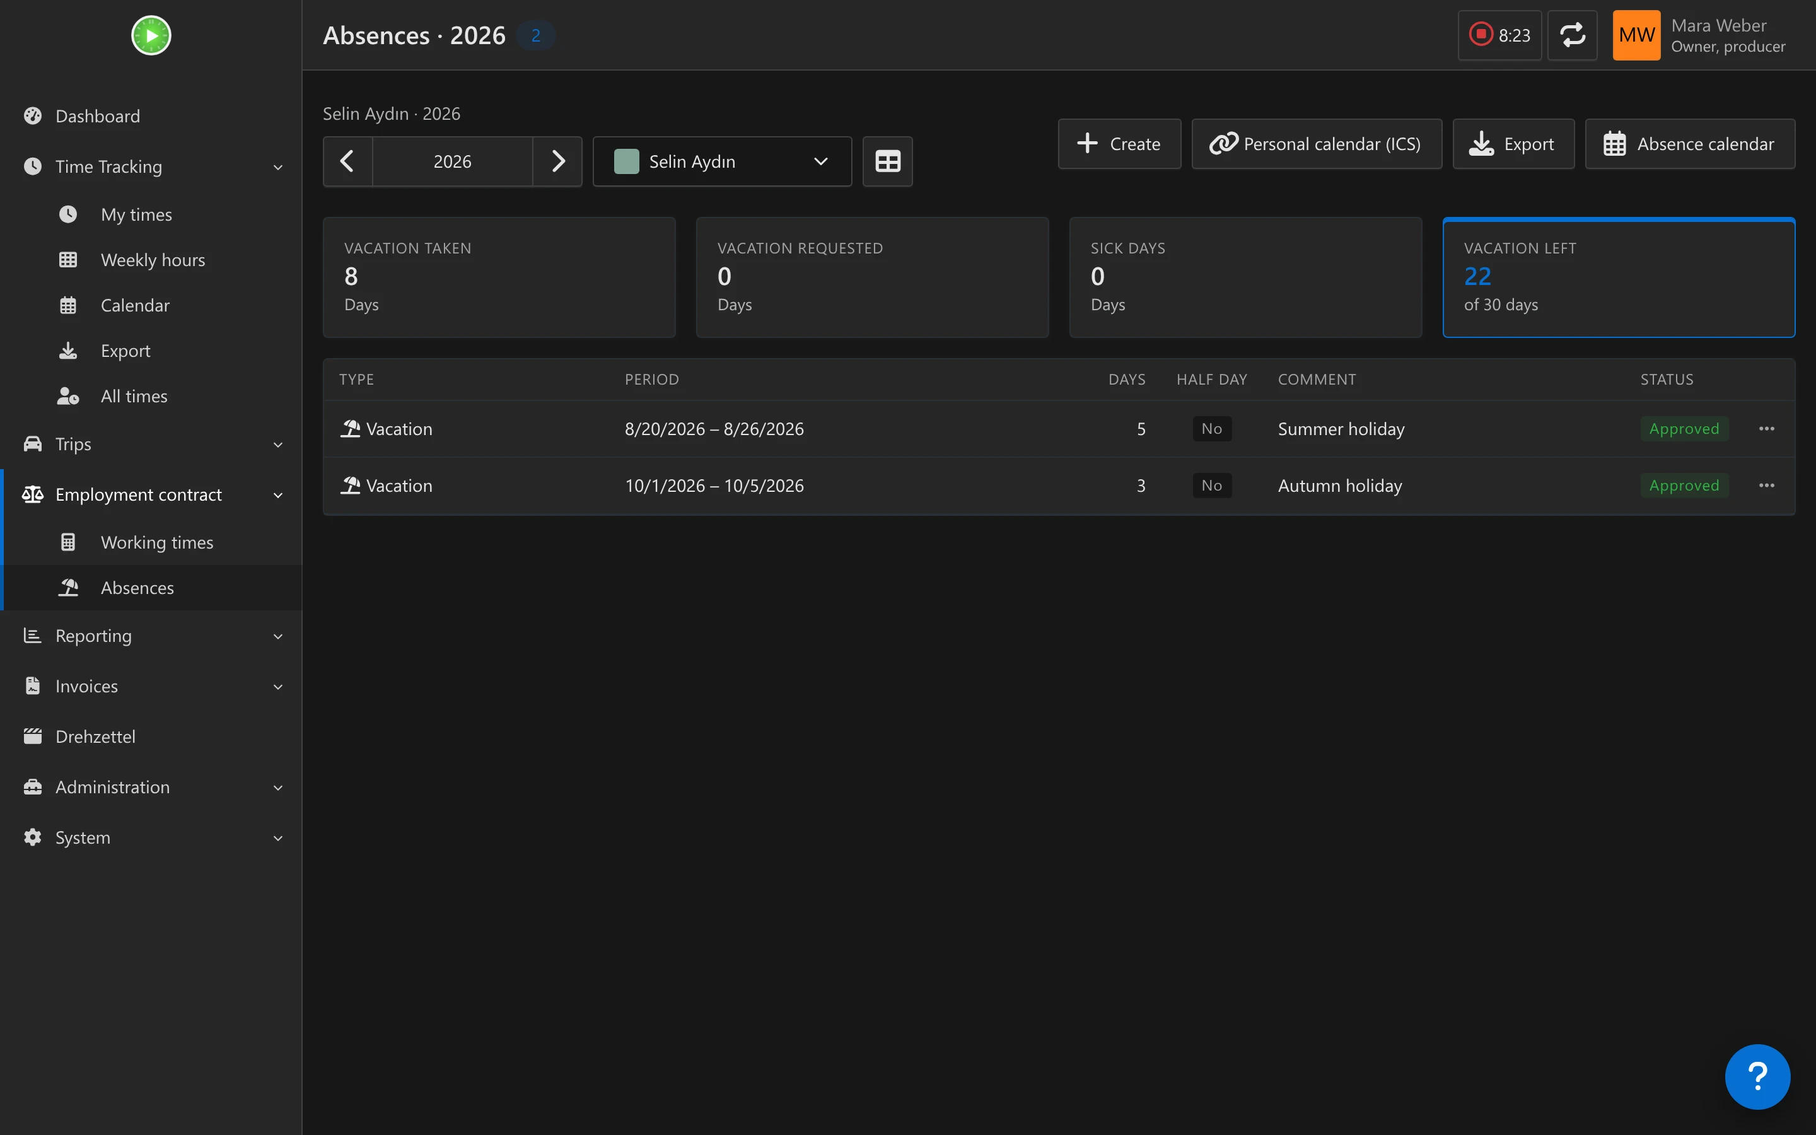Screen dimensions: 1816x1135
Task: Open the Dashboard menu item
Action: 151,115
